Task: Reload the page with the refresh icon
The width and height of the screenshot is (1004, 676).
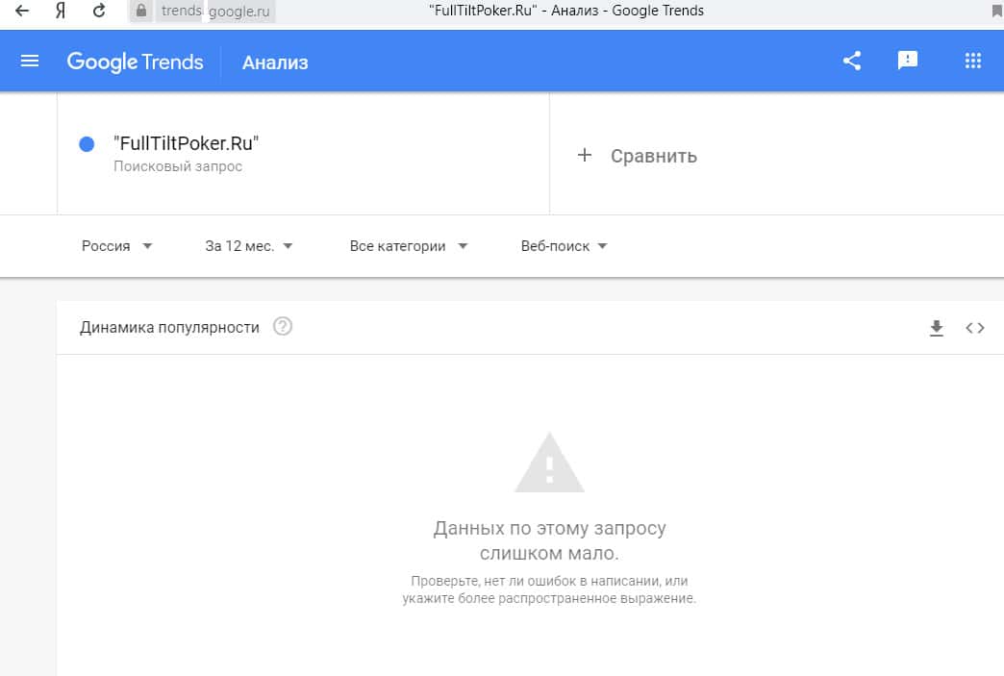Action: [99, 11]
